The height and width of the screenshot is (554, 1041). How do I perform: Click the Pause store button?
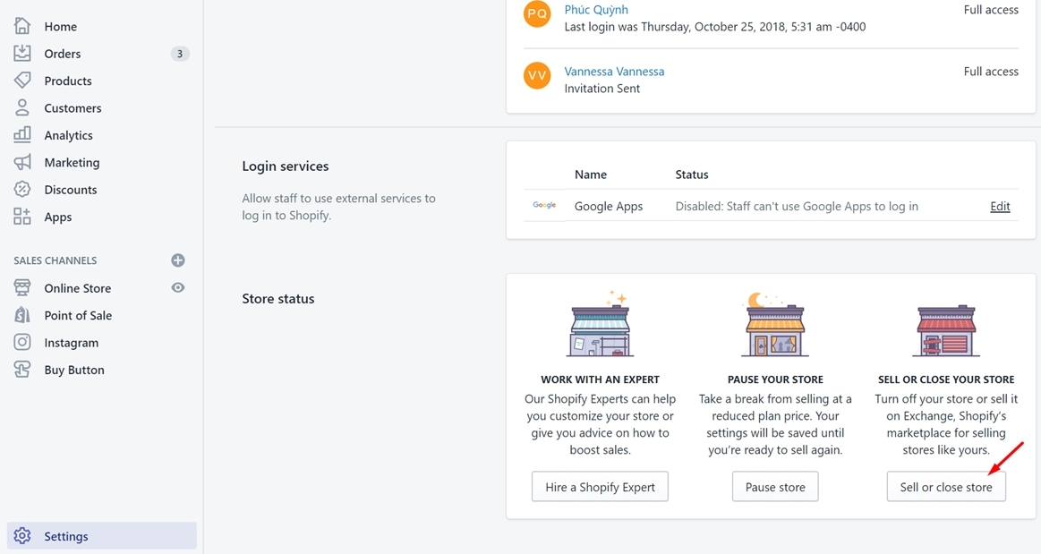[775, 487]
